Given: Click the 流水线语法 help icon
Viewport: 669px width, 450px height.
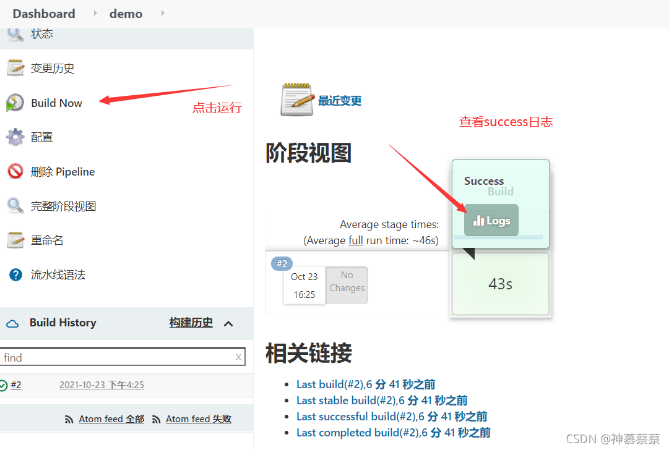Looking at the screenshot, I should (x=16, y=275).
